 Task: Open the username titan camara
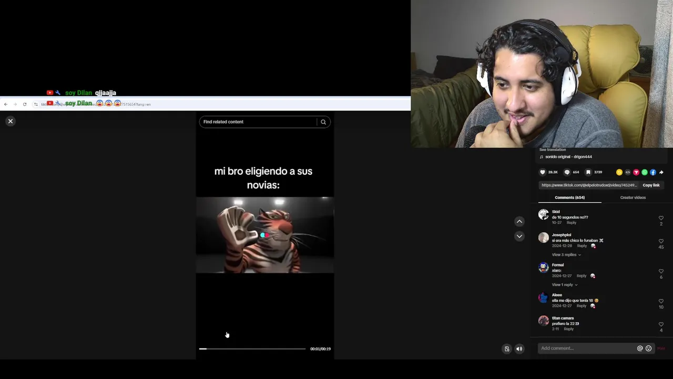[x=563, y=318]
